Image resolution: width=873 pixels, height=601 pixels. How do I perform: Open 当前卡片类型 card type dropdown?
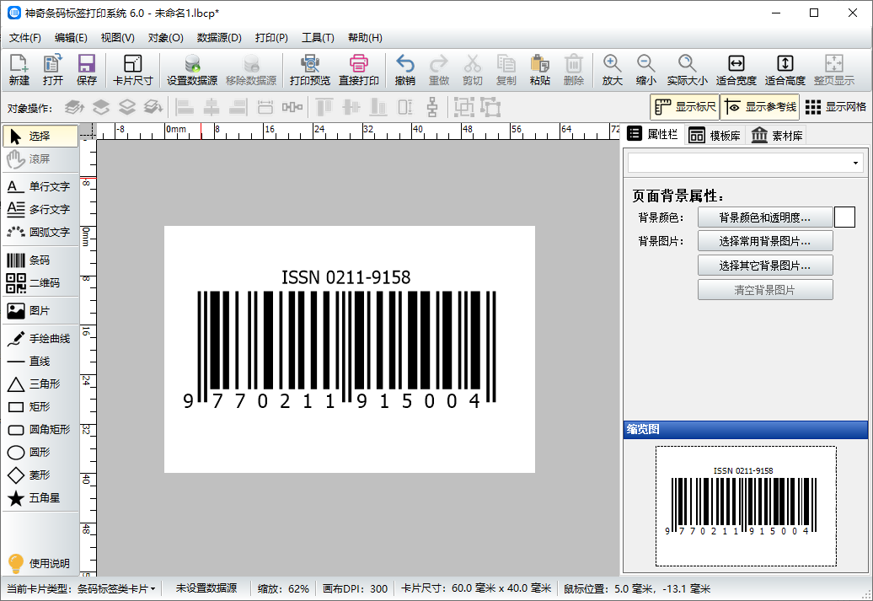[82, 588]
